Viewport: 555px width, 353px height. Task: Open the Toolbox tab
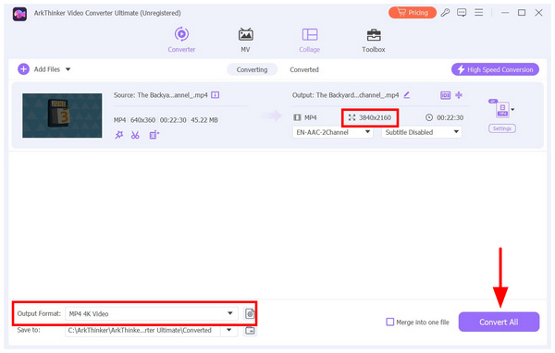pos(374,40)
